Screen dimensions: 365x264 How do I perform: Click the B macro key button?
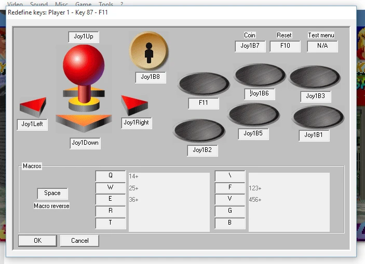tap(230, 223)
